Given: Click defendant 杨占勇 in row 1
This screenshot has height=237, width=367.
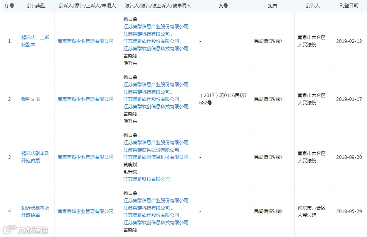Looking at the screenshot, I should pyautogui.click(x=130, y=19).
